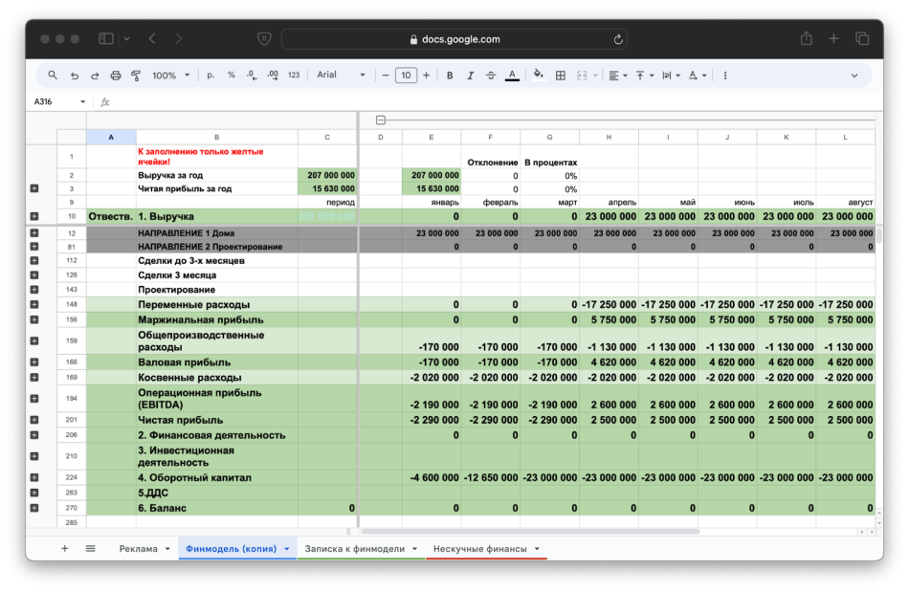The image size is (909, 592).
Task: Decrease the number of decimal places
Action: (x=252, y=76)
